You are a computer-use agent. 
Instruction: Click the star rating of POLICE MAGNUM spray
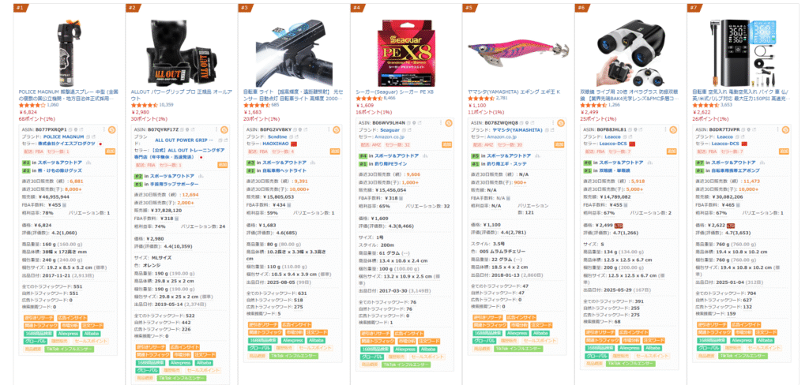point(32,105)
